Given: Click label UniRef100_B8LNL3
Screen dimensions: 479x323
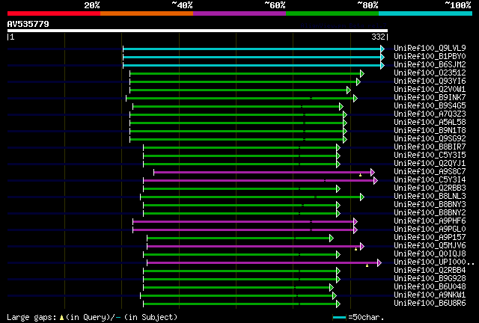Looking at the screenshot, I should (430, 197).
